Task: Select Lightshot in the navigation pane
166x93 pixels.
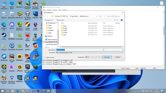Action: point(51,30)
